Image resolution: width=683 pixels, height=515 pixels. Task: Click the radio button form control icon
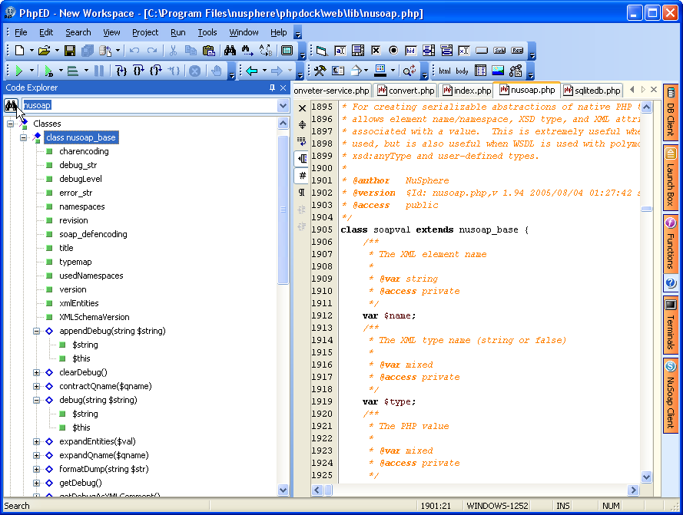coord(393,51)
